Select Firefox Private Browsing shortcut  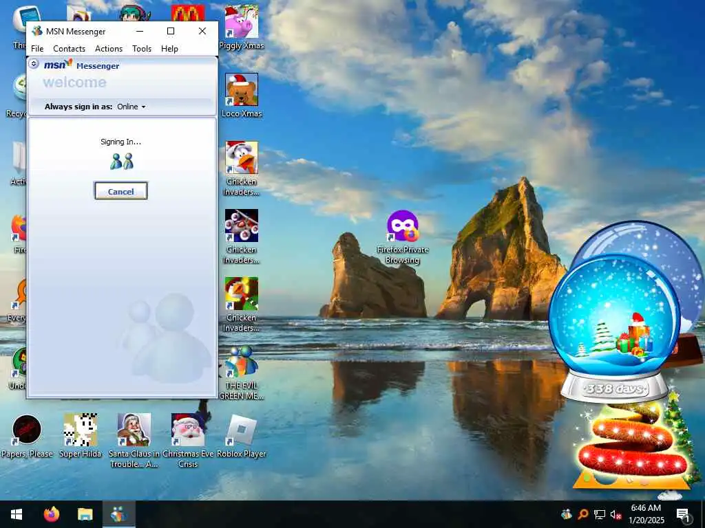click(x=402, y=237)
